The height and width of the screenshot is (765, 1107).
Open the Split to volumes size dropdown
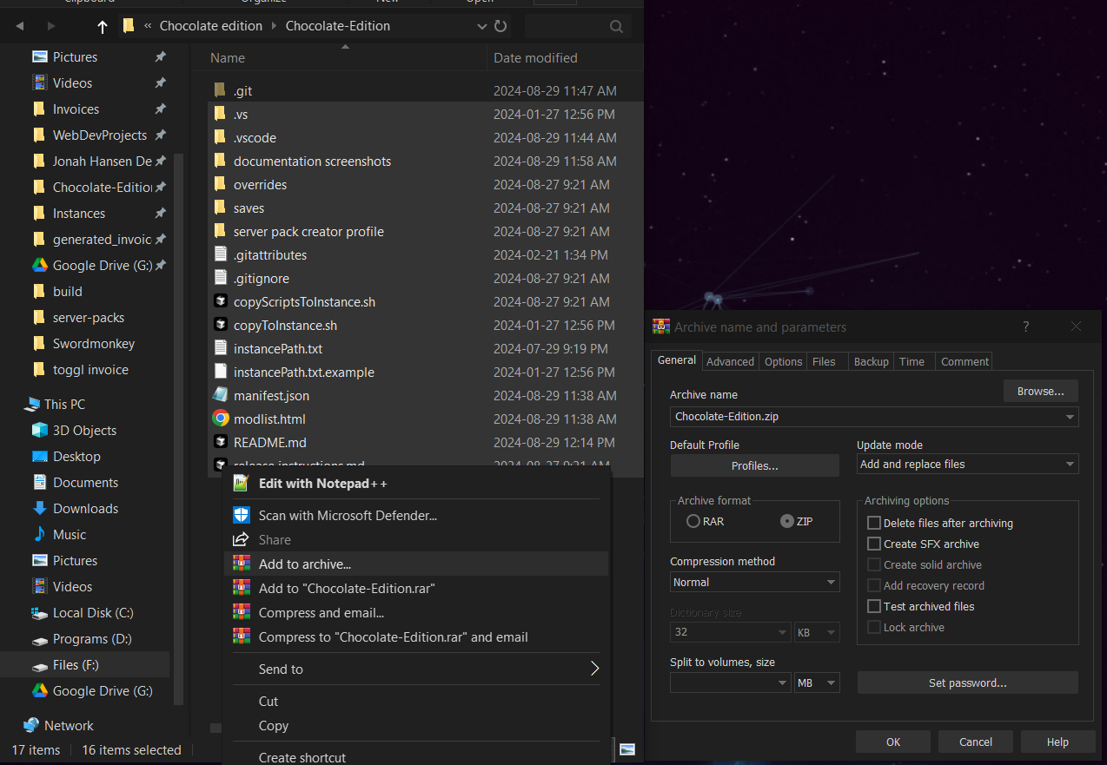tap(782, 683)
